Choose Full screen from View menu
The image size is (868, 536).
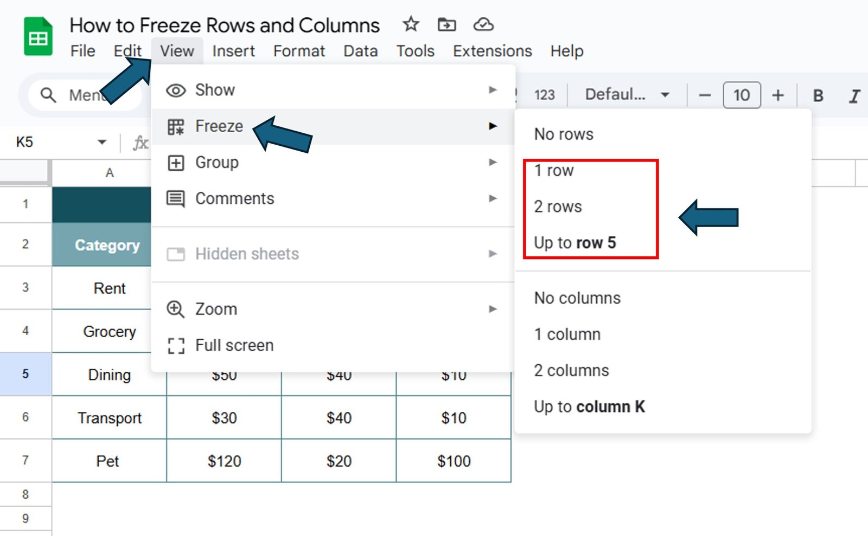click(333, 346)
